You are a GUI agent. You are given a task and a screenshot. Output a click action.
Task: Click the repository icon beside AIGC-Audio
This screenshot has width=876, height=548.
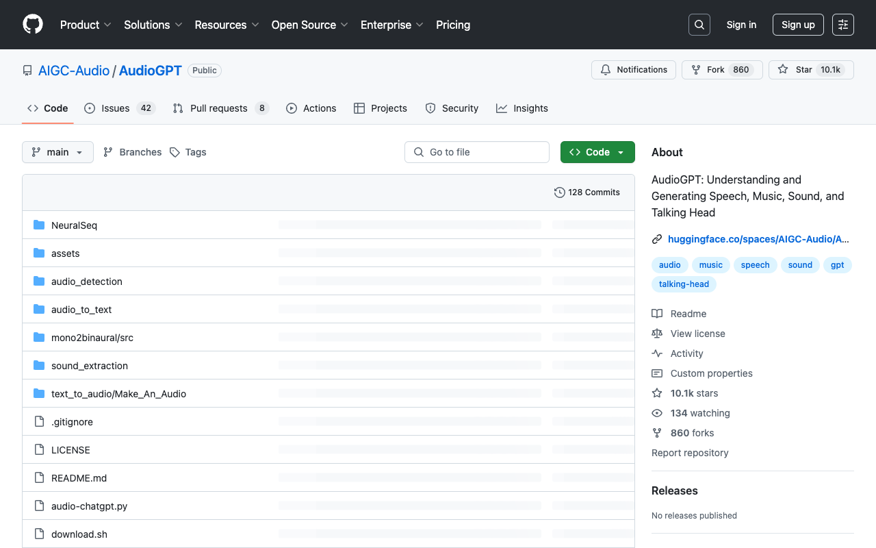point(27,71)
